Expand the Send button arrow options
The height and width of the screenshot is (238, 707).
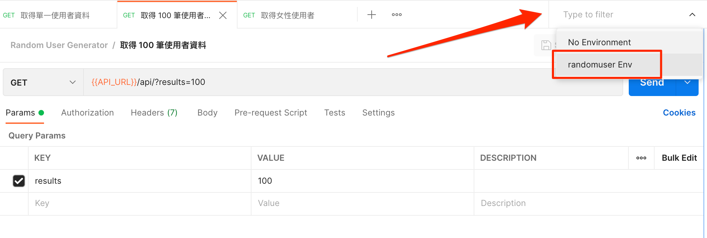pyautogui.click(x=687, y=84)
